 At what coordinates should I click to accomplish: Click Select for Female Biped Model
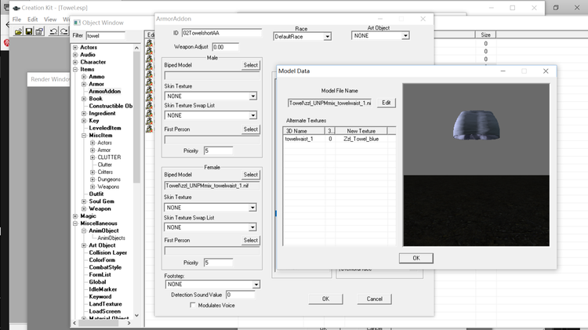[251, 175]
